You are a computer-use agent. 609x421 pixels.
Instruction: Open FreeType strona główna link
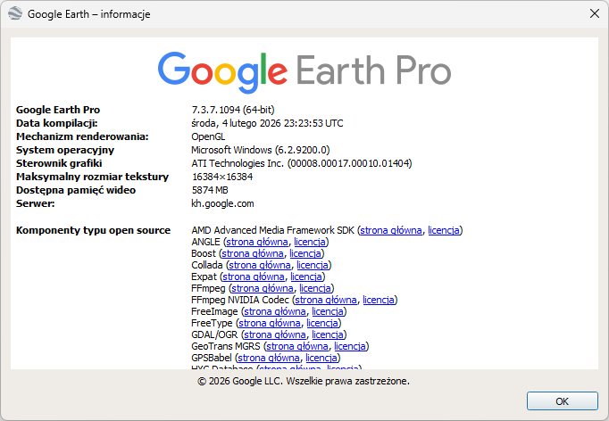[x=269, y=323]
